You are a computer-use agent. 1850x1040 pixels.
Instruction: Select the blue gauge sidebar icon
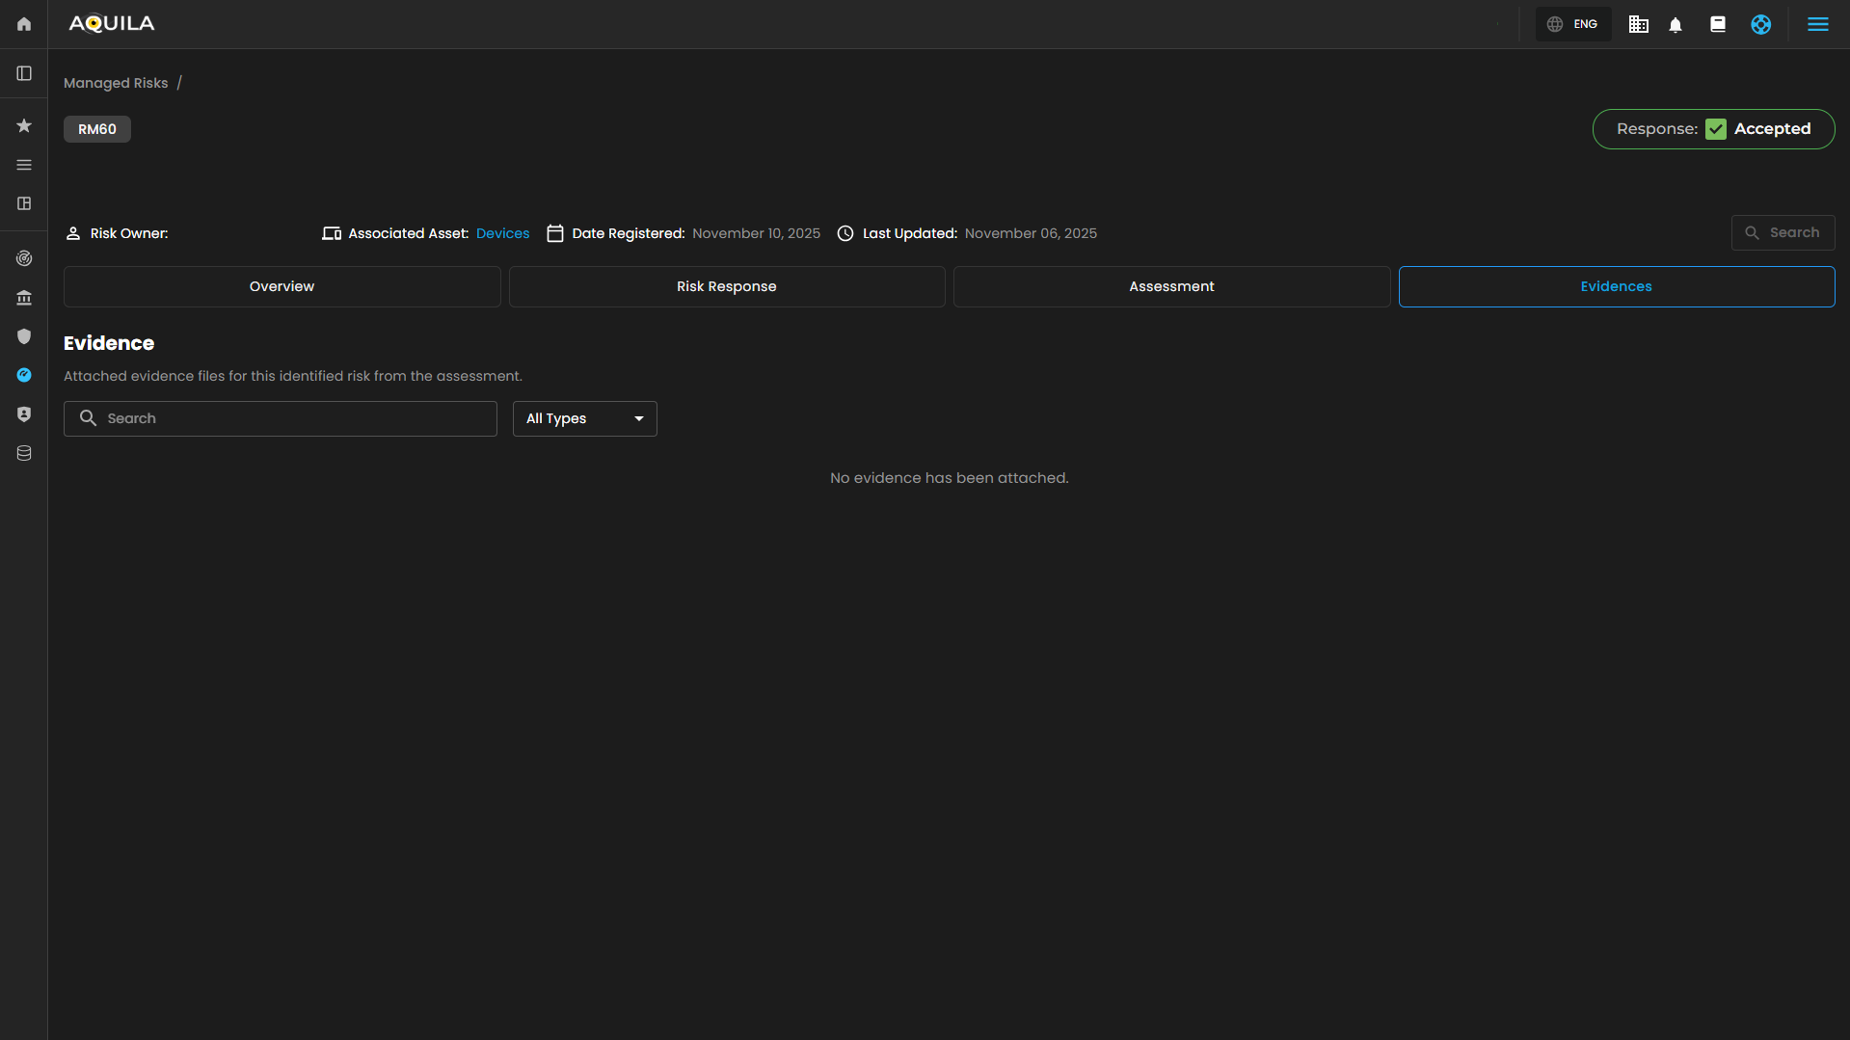[24, 375]
